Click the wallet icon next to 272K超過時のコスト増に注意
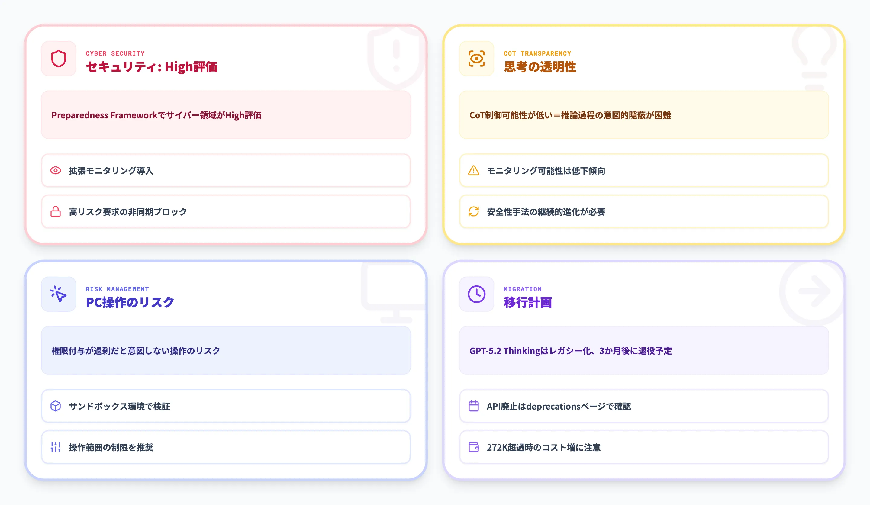Viewport: 870px width, 505px height. coord(474,447)
